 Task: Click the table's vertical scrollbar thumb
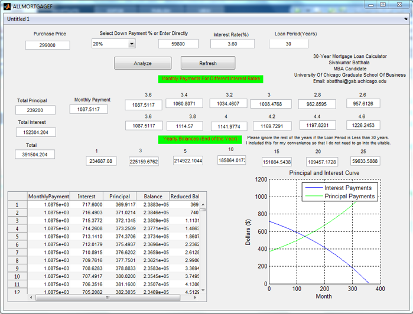coord(203,209)
